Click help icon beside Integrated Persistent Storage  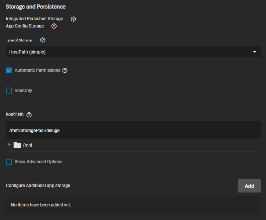[x=73, y=19]
